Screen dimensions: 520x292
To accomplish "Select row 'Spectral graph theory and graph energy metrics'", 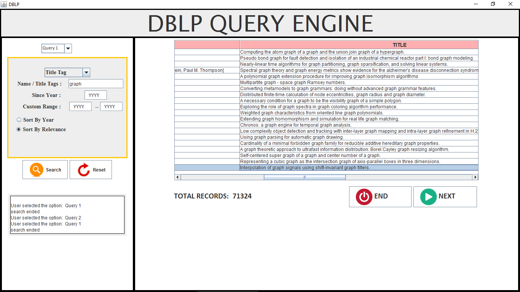I will [x=326, y=70].
